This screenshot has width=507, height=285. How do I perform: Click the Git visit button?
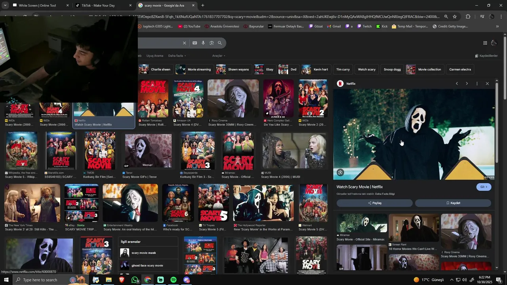click(x=484, y=187)
